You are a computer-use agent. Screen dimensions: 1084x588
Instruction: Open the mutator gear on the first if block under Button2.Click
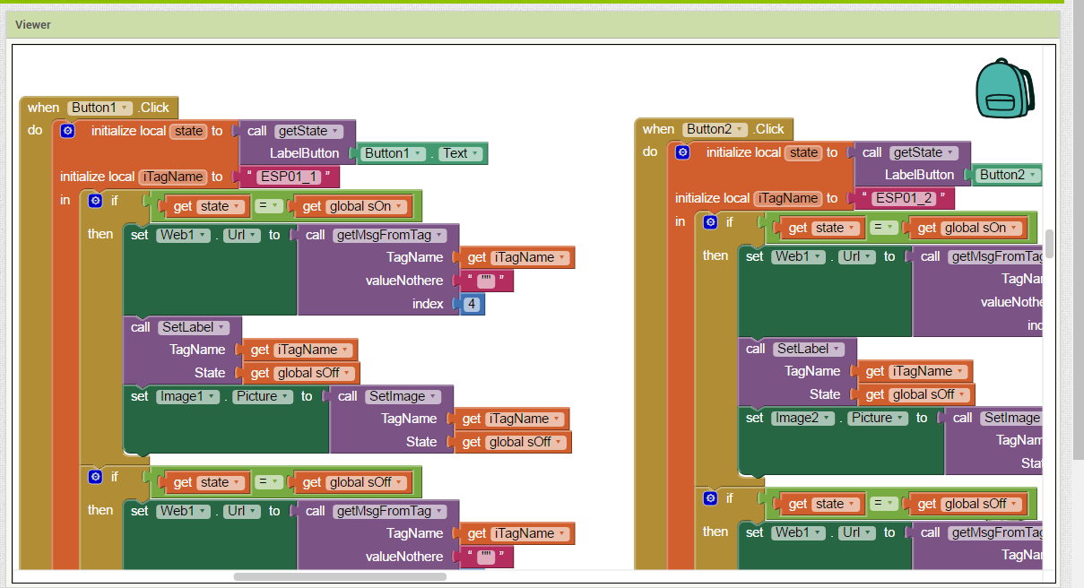[x=710, y=221]
